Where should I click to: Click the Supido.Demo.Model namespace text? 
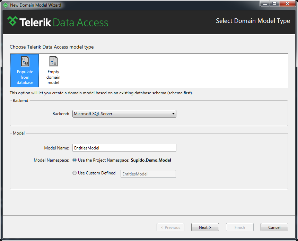pyautogui.click(x=151, y=160)
